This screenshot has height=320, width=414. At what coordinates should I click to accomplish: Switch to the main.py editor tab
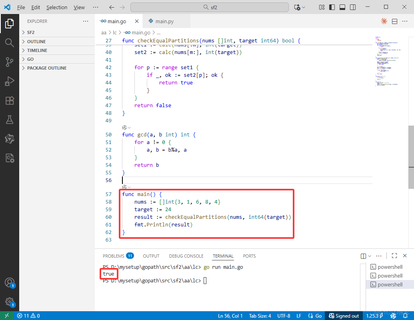pyautogui.click(x=166, y=21)
